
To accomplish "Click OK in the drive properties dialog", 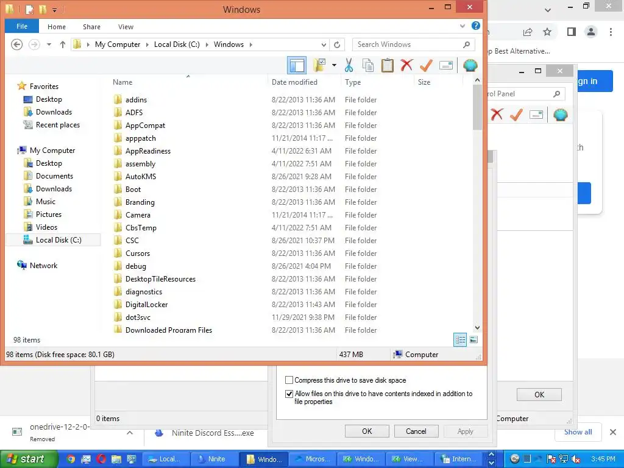I will [367, 431].
